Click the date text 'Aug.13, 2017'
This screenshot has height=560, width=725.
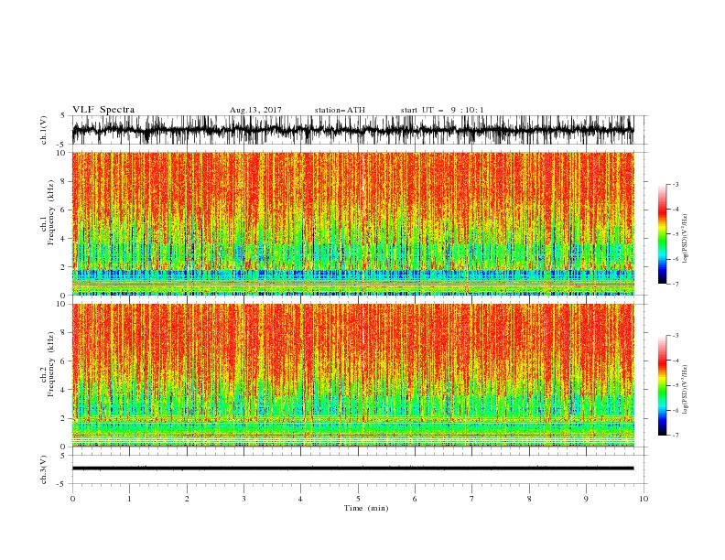(x=255, y=110)
